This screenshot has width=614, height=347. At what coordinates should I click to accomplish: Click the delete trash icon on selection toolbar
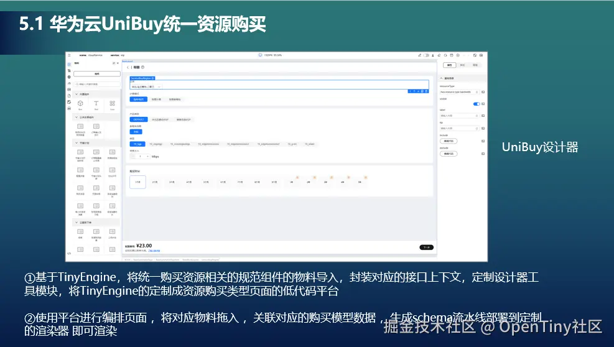coord(426,91)
